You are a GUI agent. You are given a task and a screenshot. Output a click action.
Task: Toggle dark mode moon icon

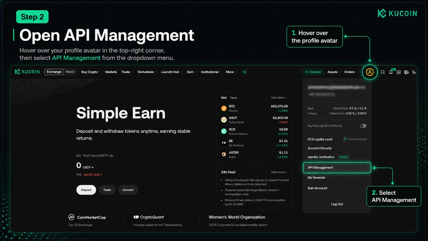pyautogui.click(x=414, y=72)
